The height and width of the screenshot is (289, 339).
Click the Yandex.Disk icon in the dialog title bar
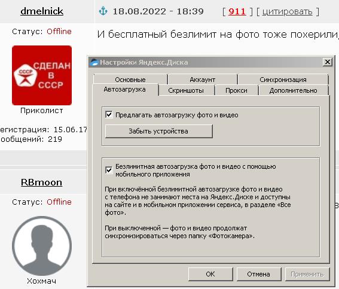(x=94, y=62)
